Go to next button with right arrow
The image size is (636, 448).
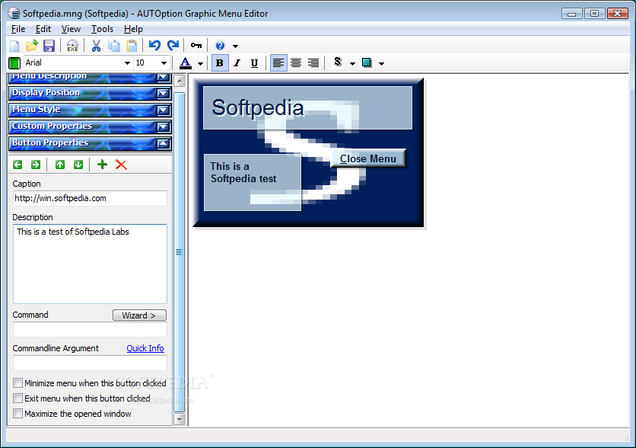(x=36, y=165)
